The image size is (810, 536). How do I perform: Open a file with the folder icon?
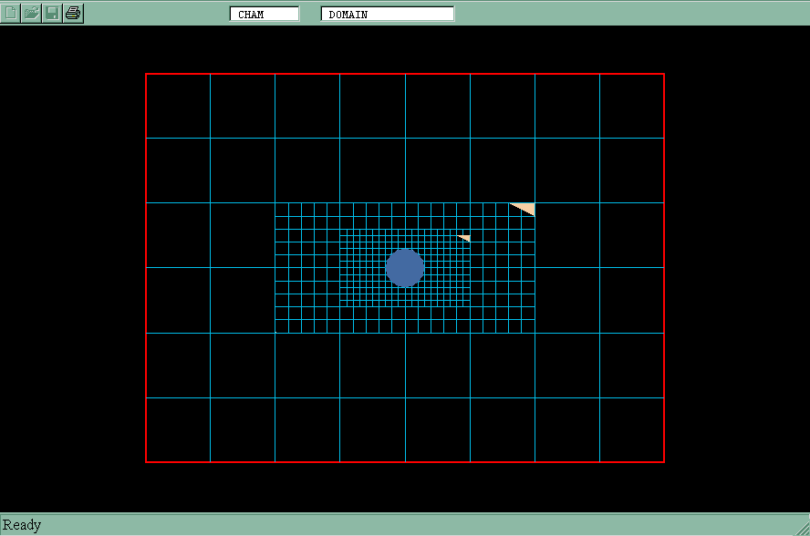[32, 13]
